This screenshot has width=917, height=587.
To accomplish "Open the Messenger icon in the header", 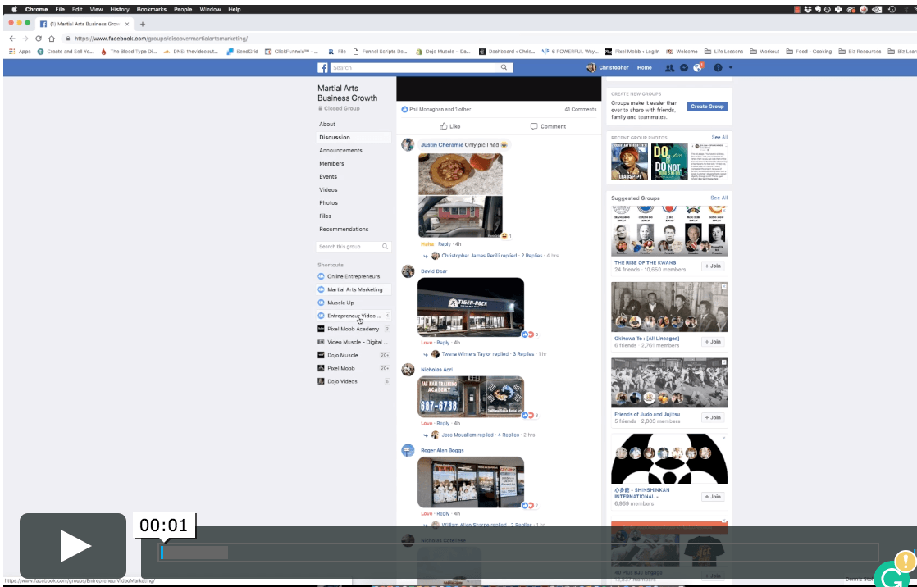I will pos(684,68).
